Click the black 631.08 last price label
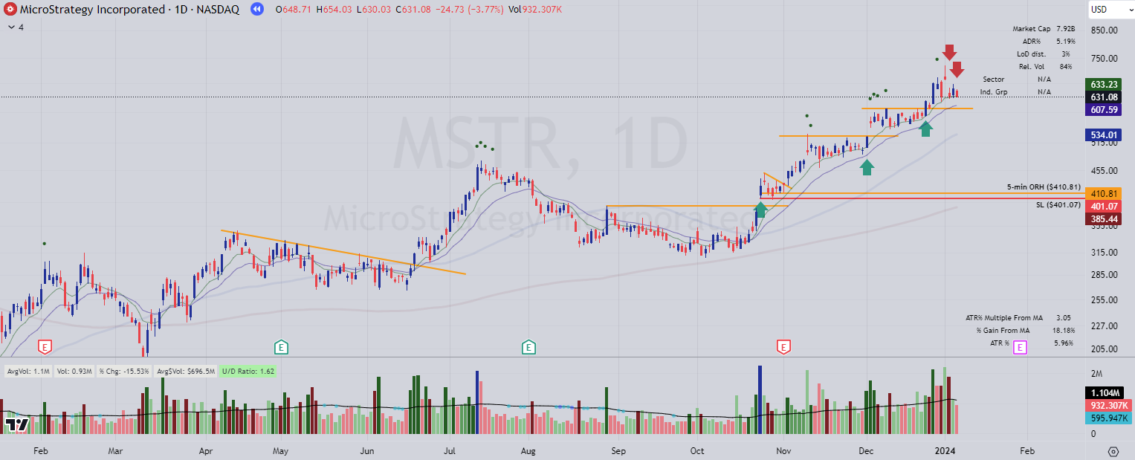 [x=1104, y=97]
